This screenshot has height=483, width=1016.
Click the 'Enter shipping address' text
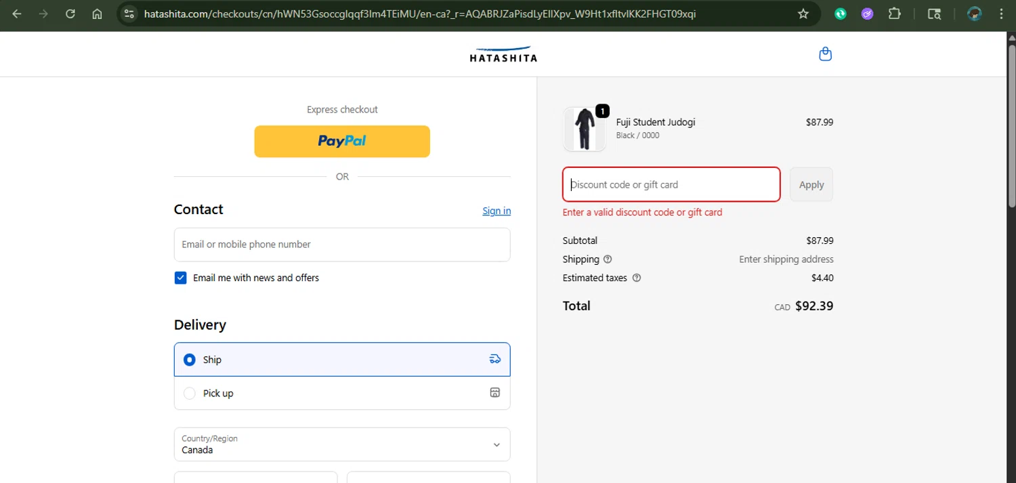pyautogui.click(x=786, y=259)
